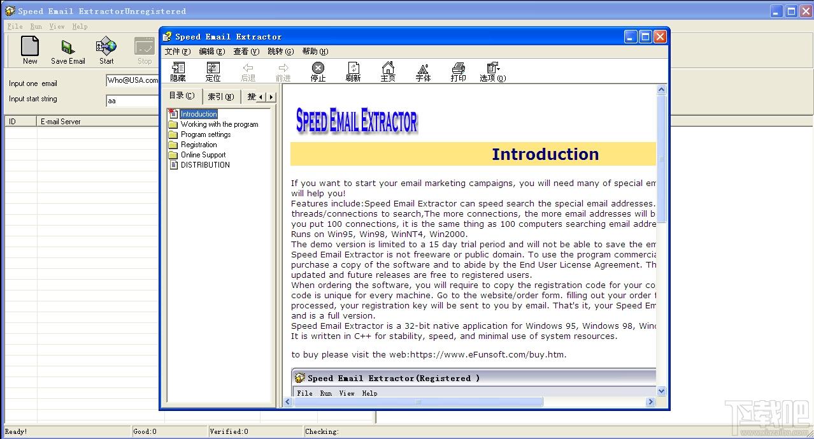Open the 帮助(H) menu in help window

coord(315,52)
